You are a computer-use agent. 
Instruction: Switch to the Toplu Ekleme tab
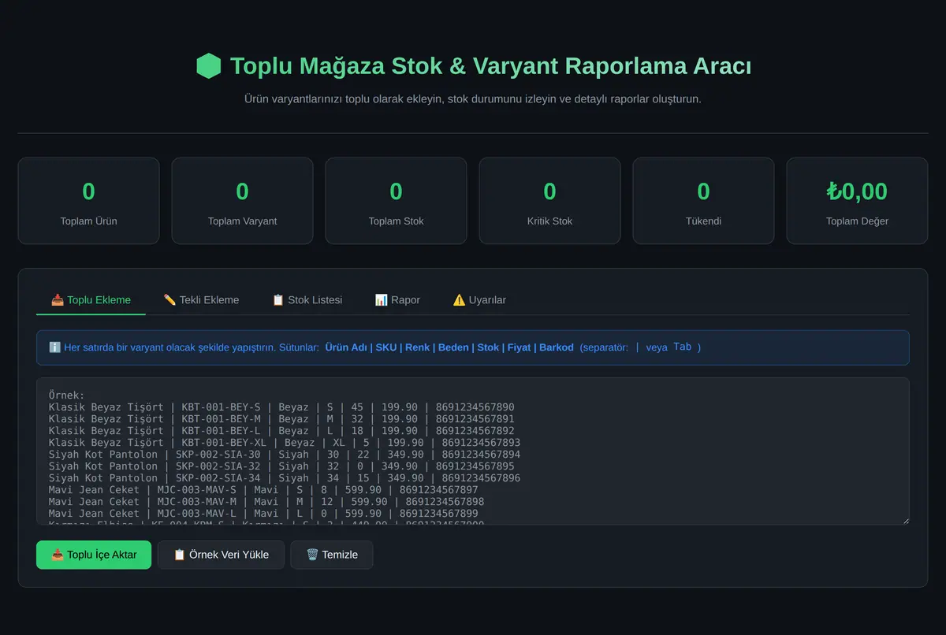[x=91, y=300]
